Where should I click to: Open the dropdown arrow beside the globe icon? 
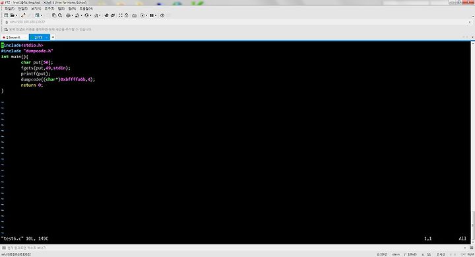tap(90, 15)
